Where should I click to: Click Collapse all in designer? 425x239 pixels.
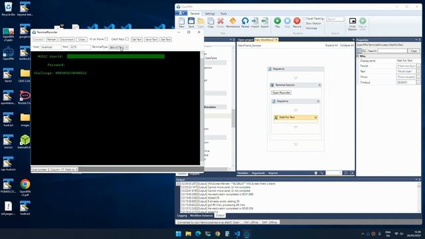[x=347, y=46]
